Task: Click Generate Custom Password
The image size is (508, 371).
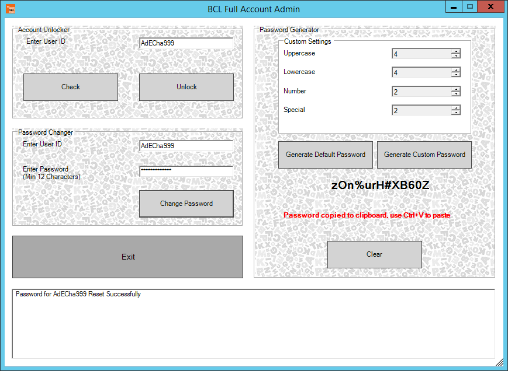Action: pyautogui.click(x=424, y=155)
